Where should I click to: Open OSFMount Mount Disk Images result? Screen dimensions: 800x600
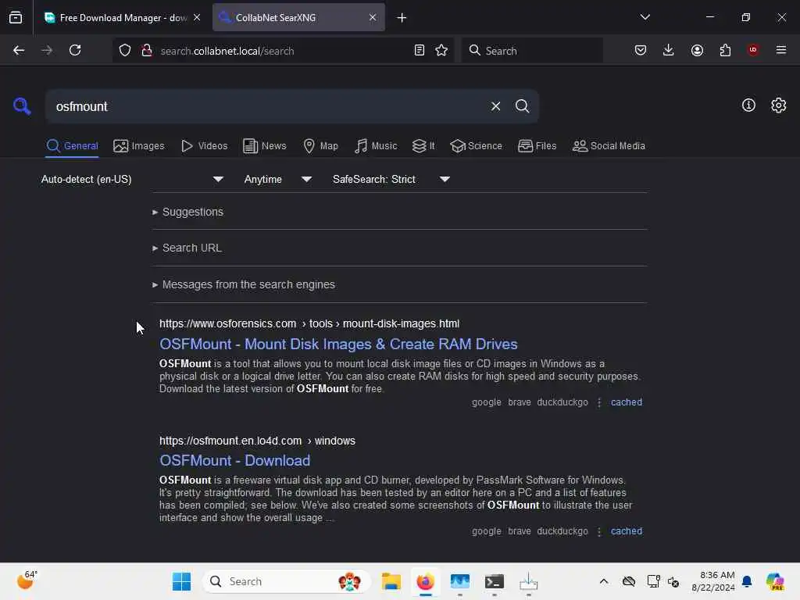338,344
